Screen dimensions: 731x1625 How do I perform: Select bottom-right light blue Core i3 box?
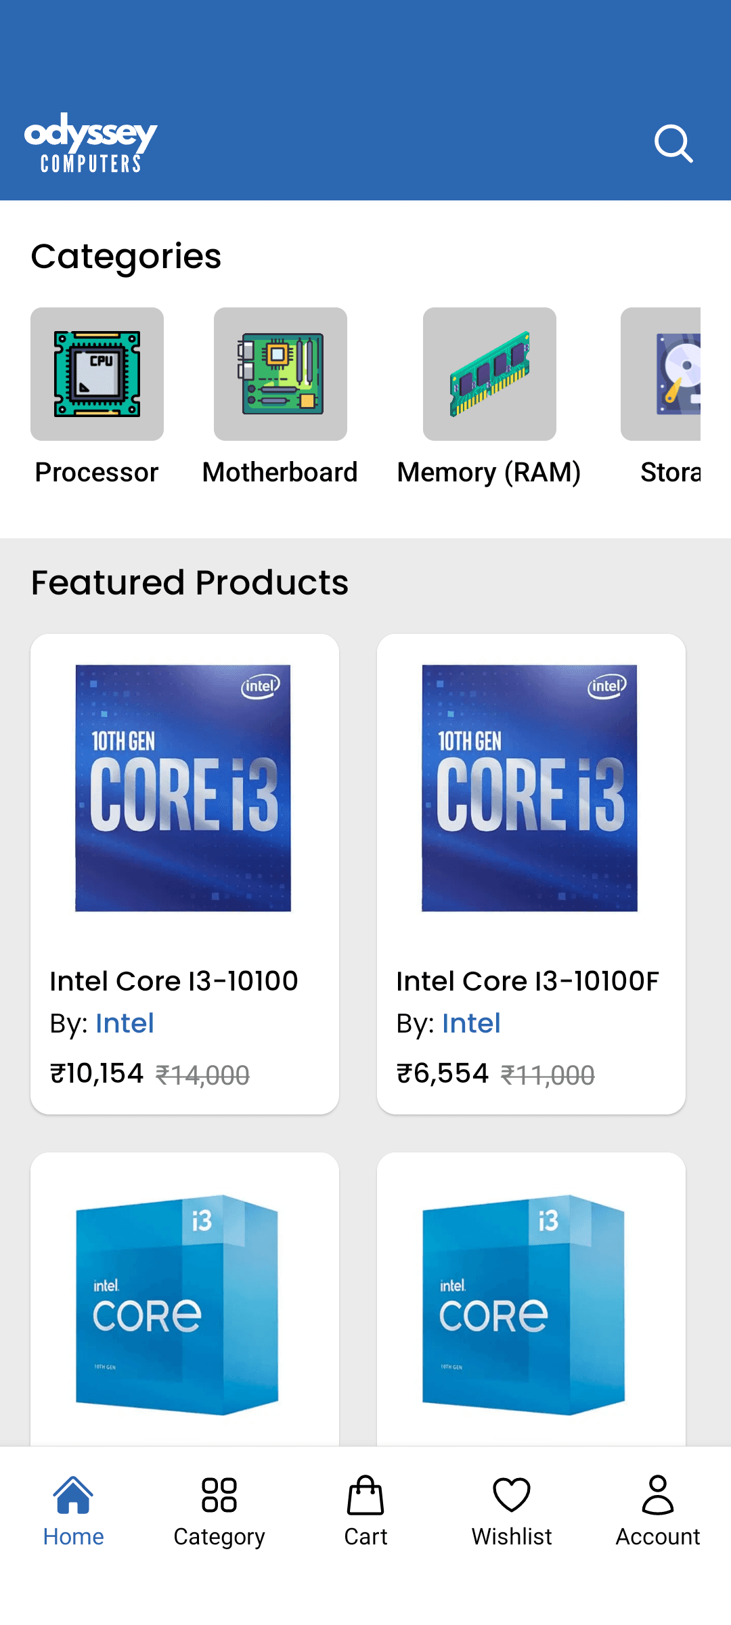click(x=524, y=1305)
